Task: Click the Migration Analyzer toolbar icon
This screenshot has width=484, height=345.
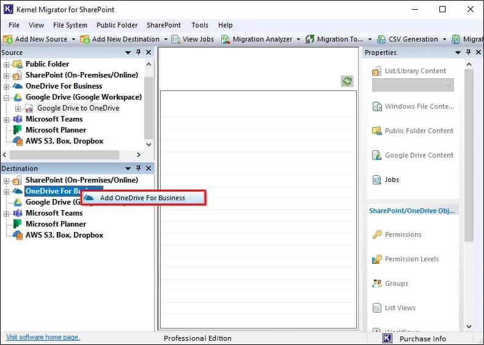Action: 226,39
